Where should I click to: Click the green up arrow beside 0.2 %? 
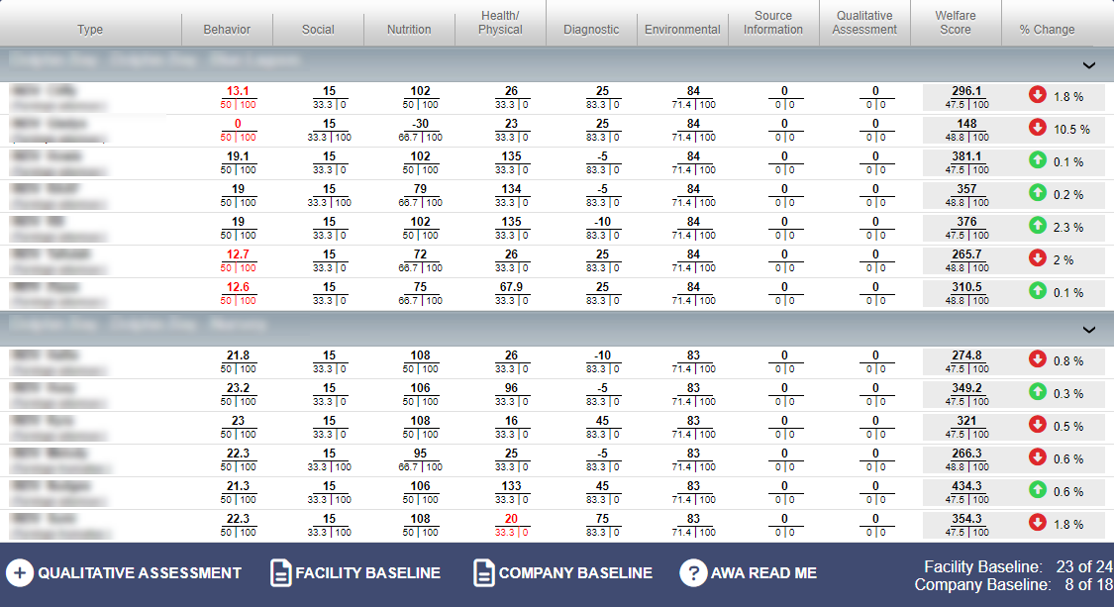point(1038,193)
